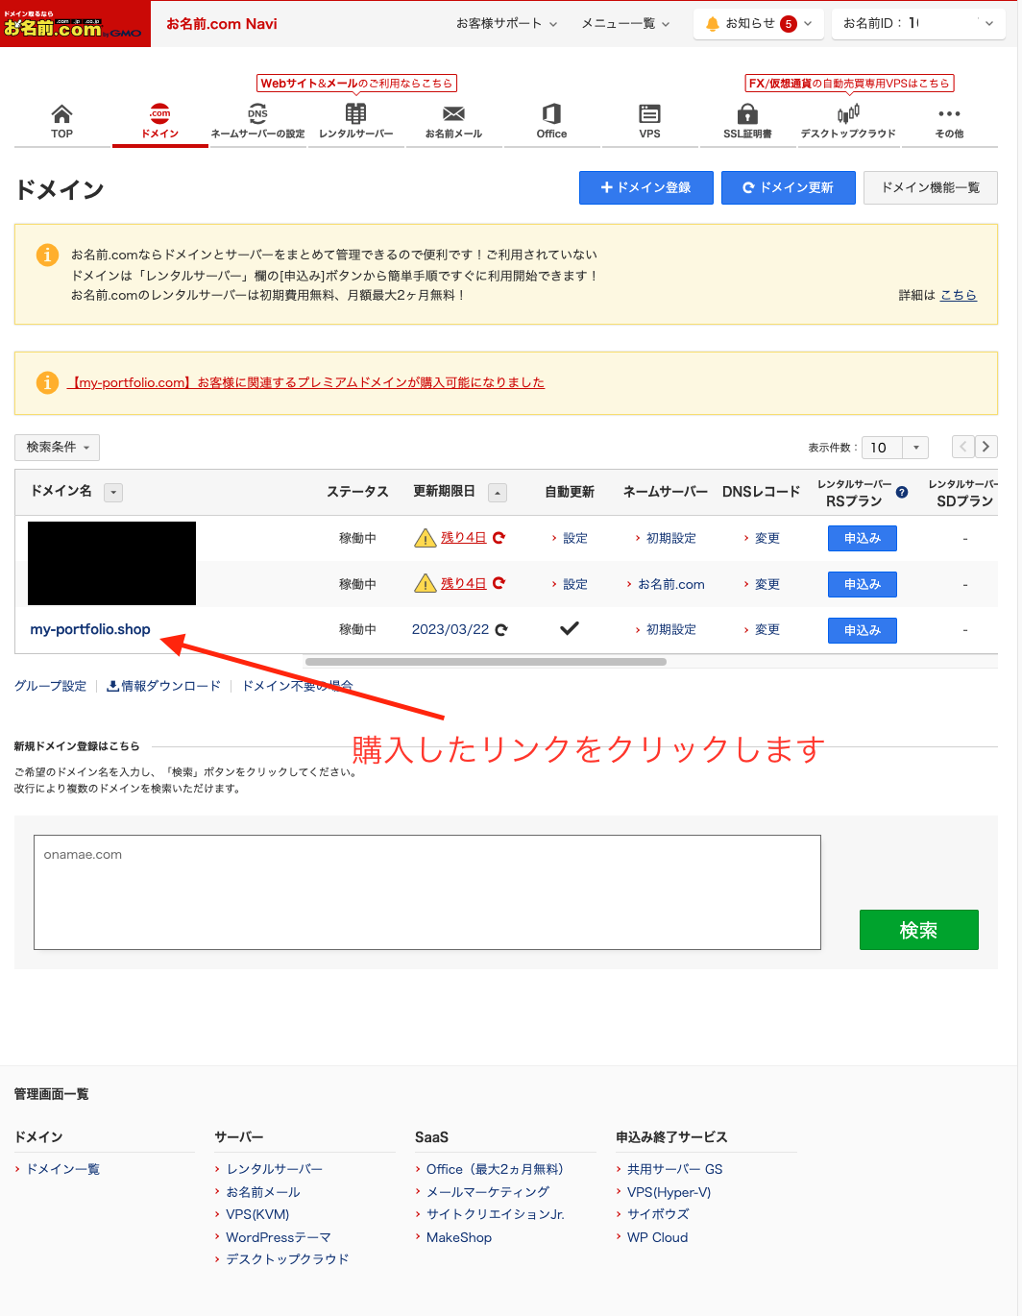
Task: Click the refresh icon next to 2023/03/22
Action: tap(503, 629)
